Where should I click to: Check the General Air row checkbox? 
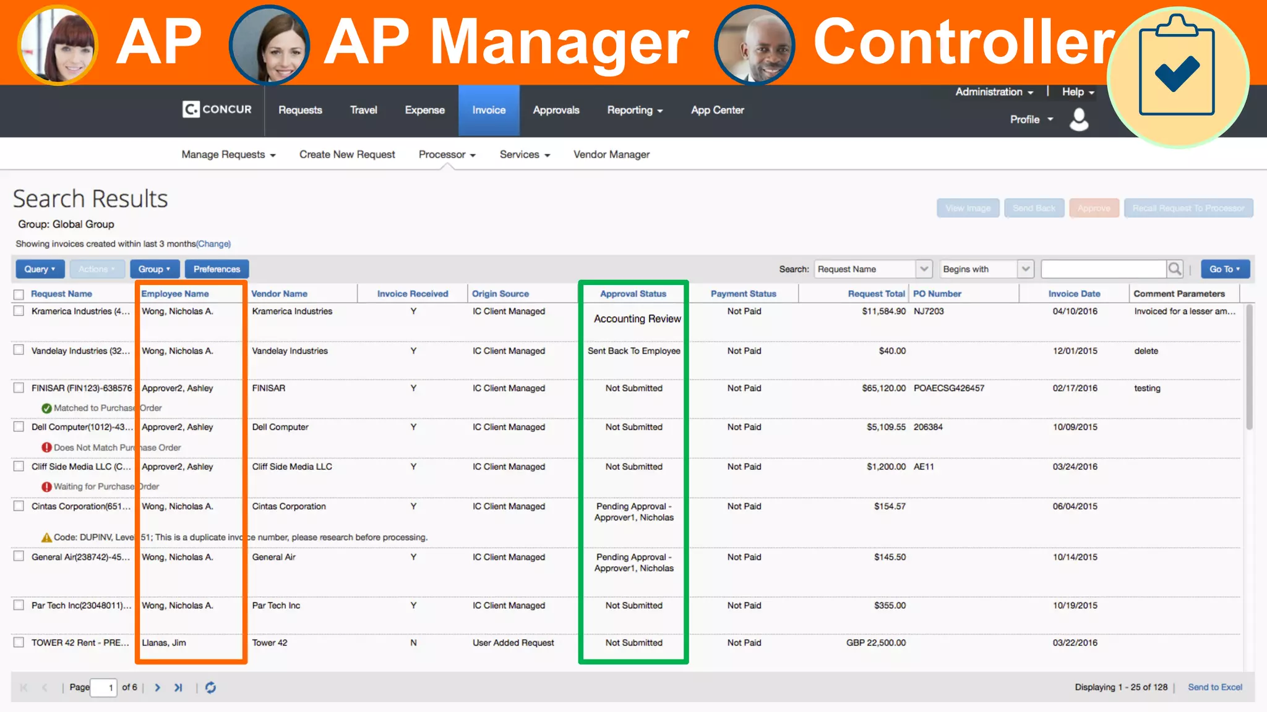coord(19,556)
